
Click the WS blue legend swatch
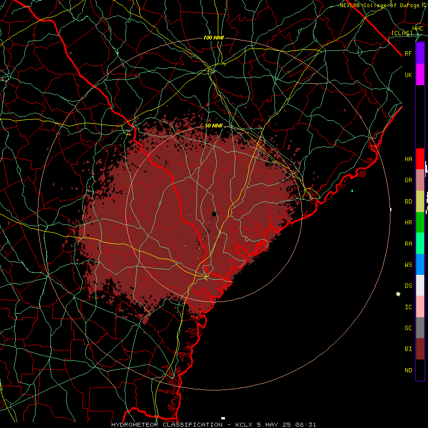[420, 264]
